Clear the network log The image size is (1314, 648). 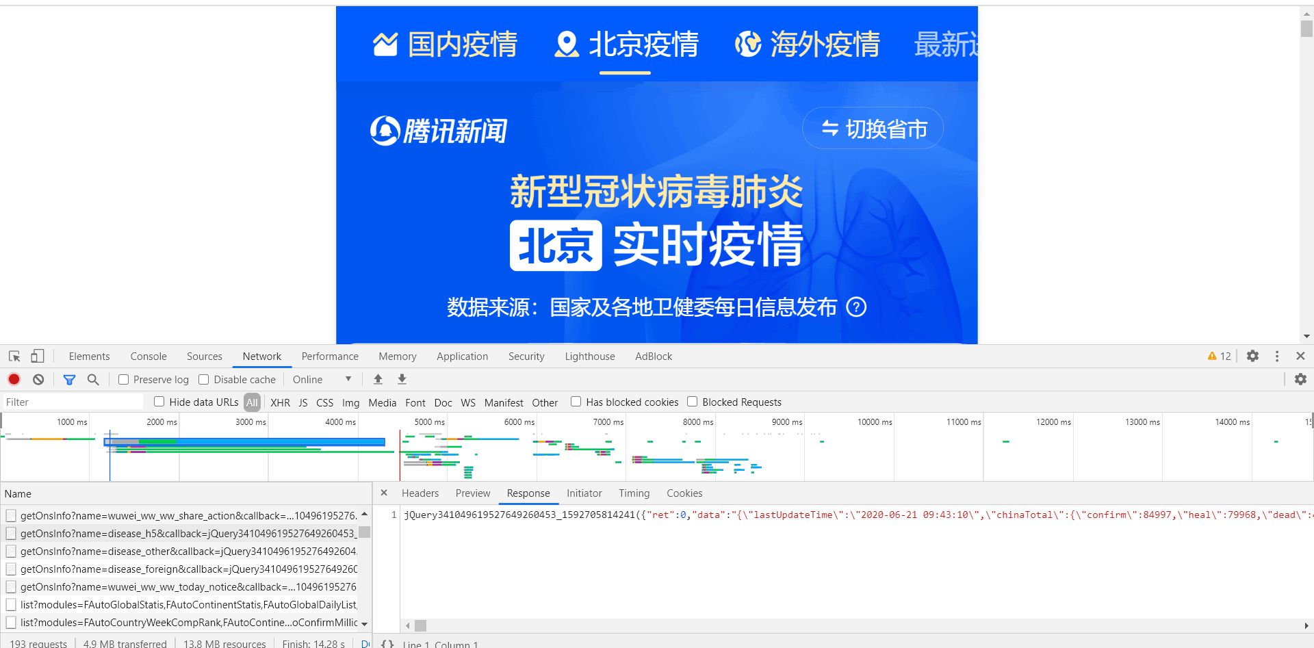click(38, 379)
